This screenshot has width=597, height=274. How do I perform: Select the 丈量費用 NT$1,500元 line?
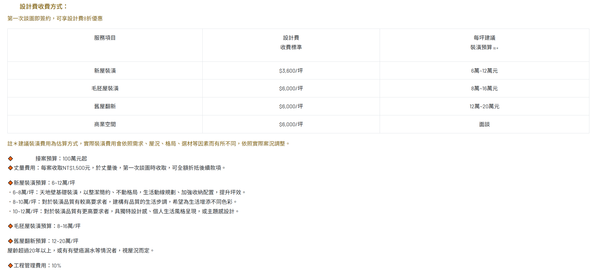(120, 168)
